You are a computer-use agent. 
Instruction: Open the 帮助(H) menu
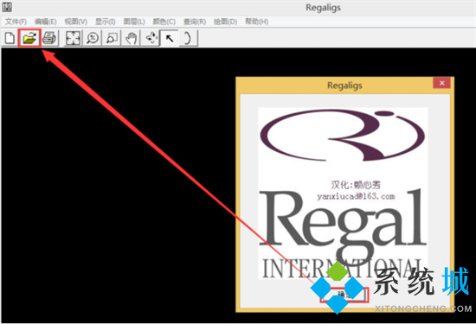tap(257, 22)
